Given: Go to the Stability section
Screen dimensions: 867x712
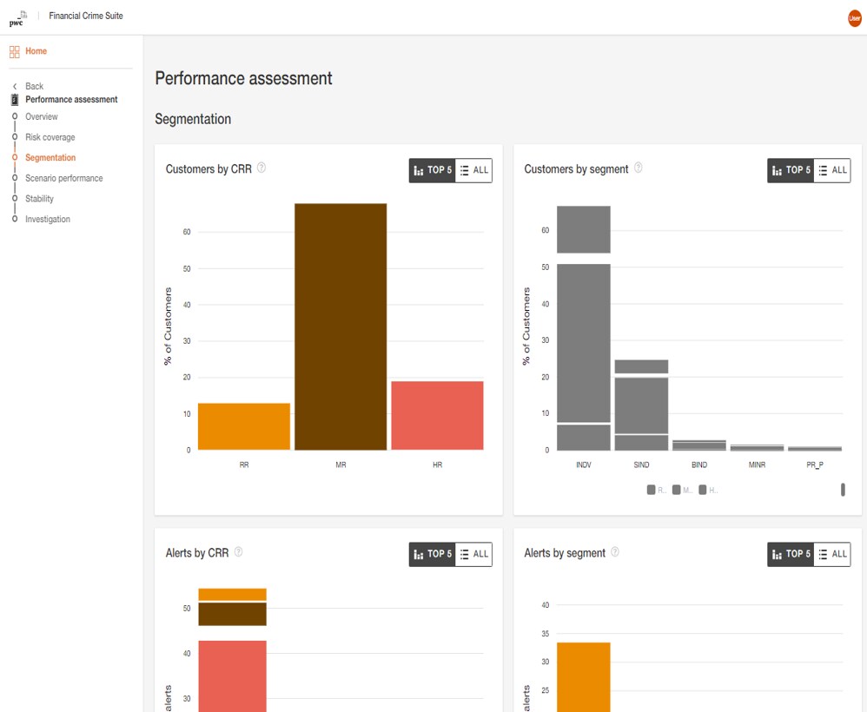Looking at the screenshot, I should tap(39, 199).
